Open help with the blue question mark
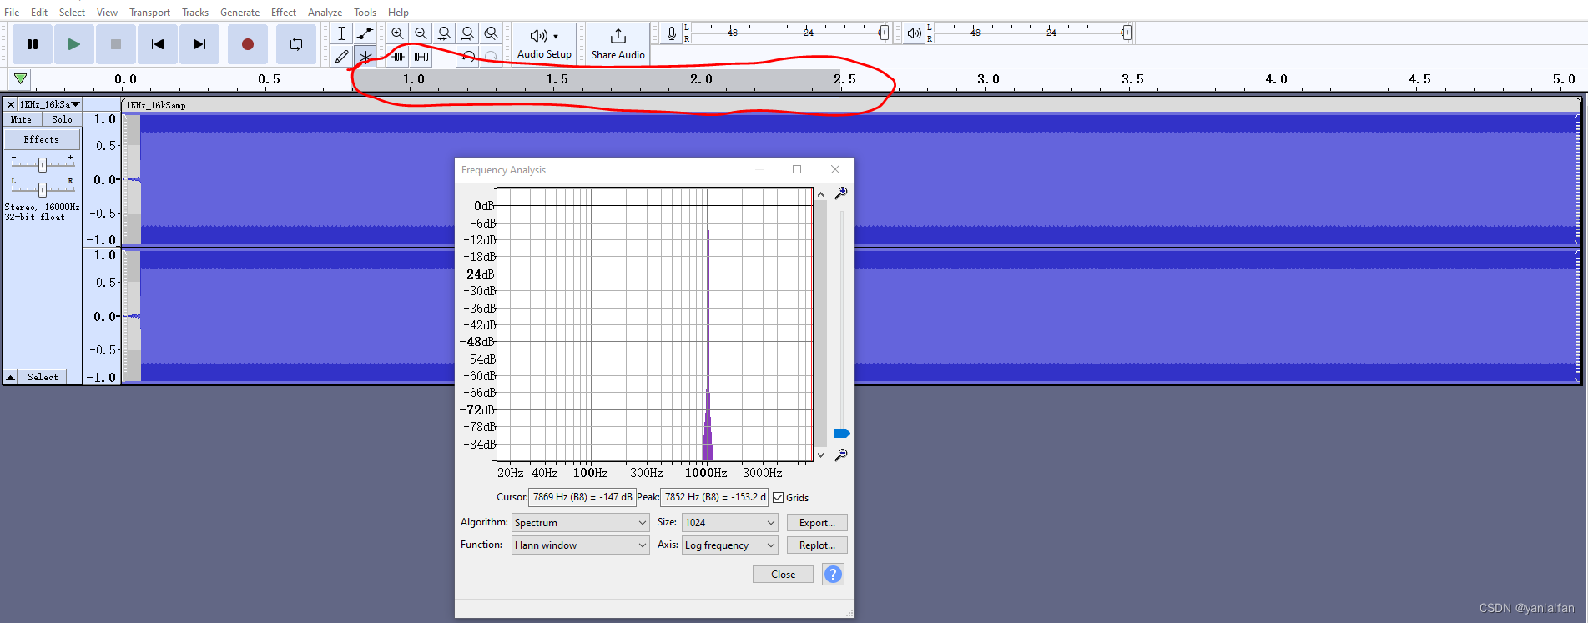1588x623 pixels. pos(833,574)
